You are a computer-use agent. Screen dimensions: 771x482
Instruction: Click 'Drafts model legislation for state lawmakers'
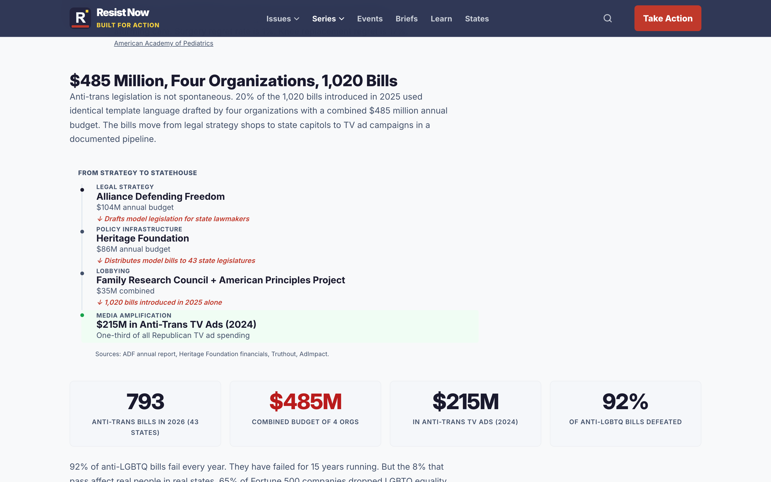[x=173, y=219]
